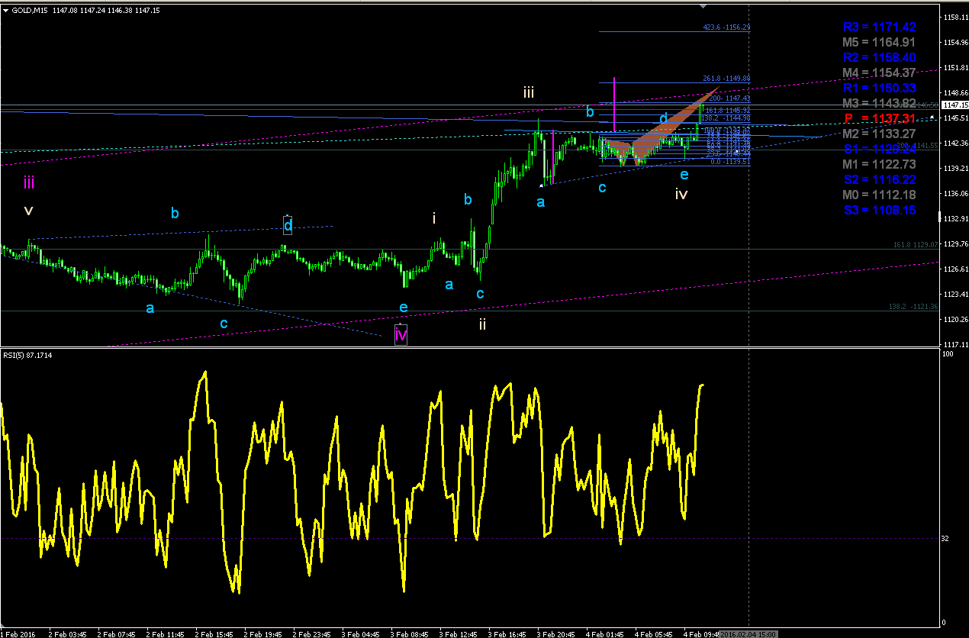This screenshot has height=638, width=969.
Task: Click the RSI scale level 32
Action: coord(945,539)
